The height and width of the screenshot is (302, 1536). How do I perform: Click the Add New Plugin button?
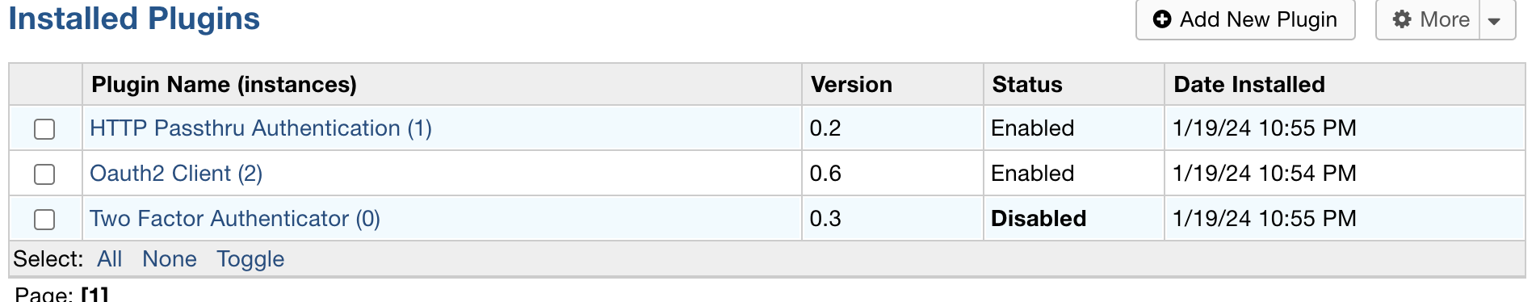(x=1245, y=19)
